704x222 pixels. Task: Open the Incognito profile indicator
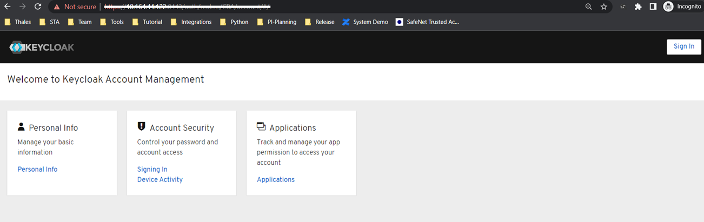click(682, 7)
